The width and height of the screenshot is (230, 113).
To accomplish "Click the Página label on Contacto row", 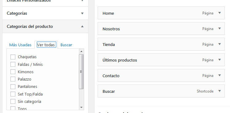I will 208,76.
